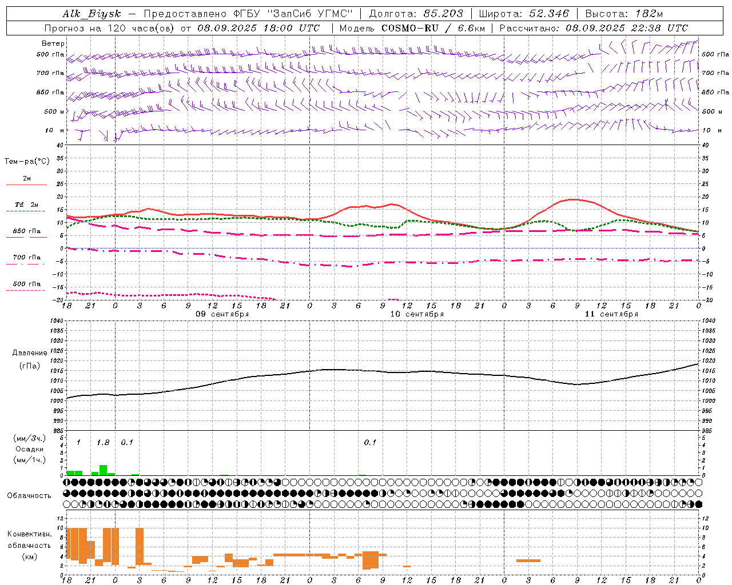Click the (мм/3ч.) precipitation unit label
The width and height of the screenshot is (732, 585).
[29, 439]
